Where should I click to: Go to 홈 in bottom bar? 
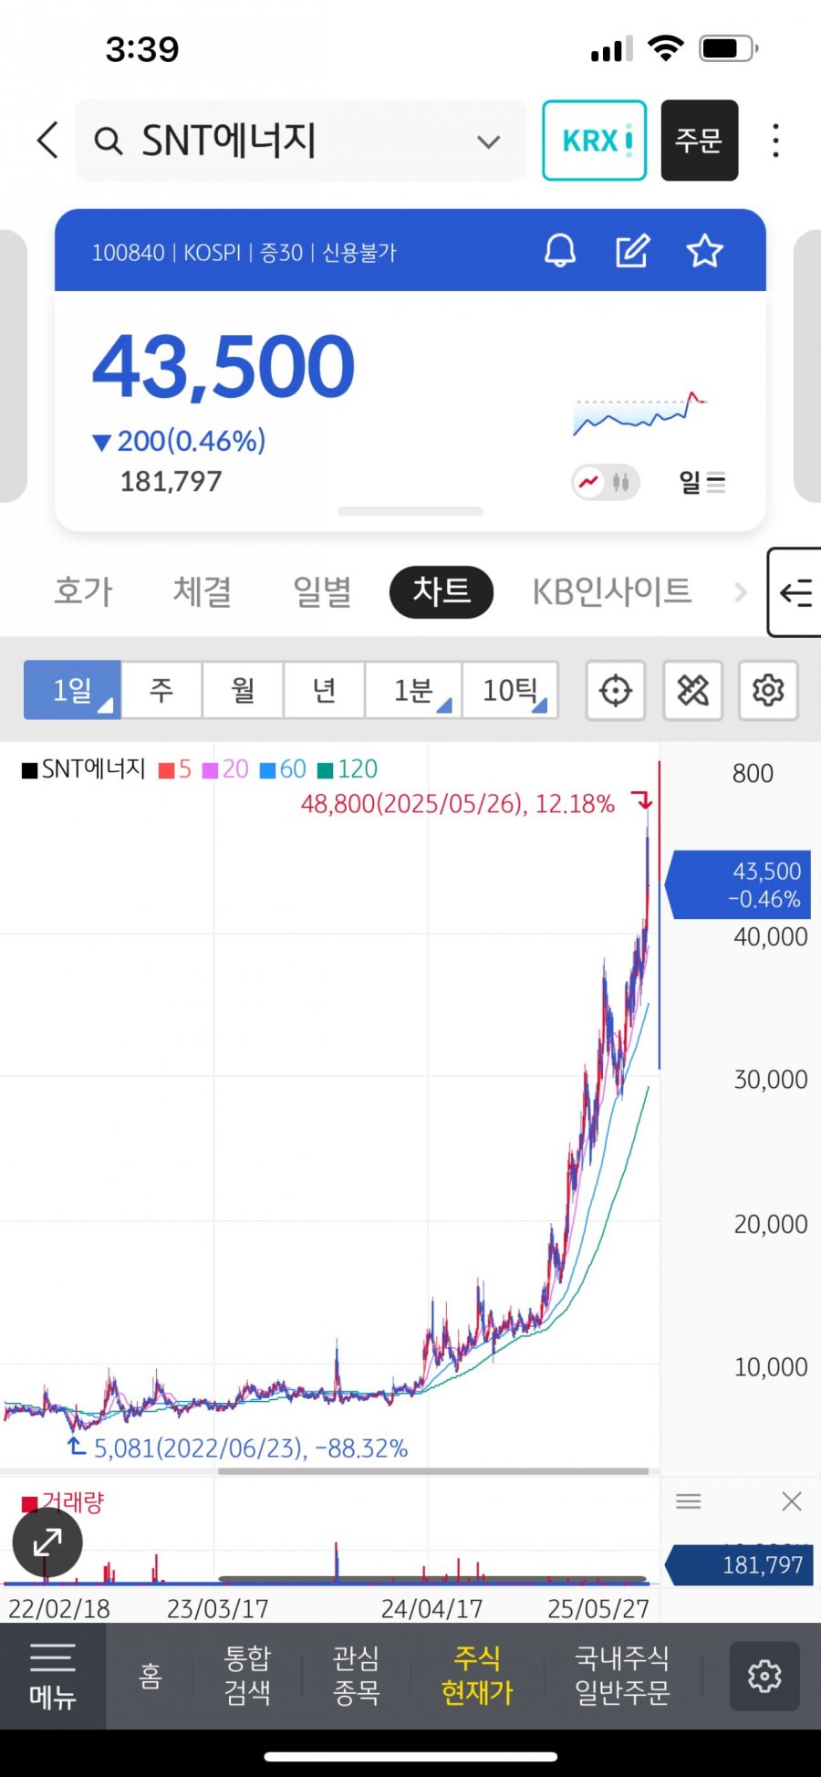pos(151,1676)
